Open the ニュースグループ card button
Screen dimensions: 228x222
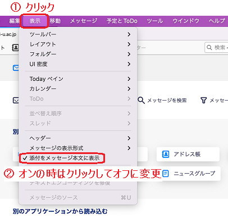(x=191, y=174)
